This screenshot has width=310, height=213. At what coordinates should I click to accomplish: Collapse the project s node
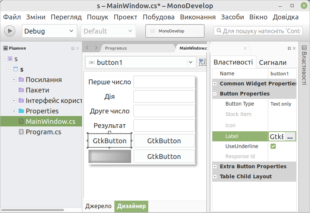(x=8, y=69)
